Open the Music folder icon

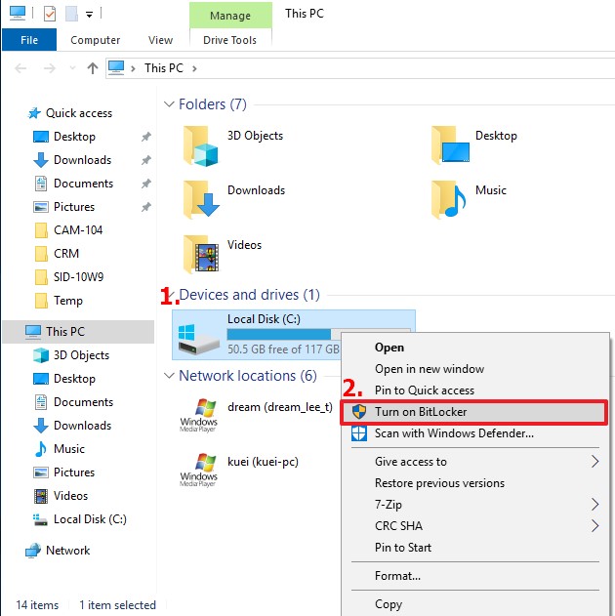[x=449, y=199]
